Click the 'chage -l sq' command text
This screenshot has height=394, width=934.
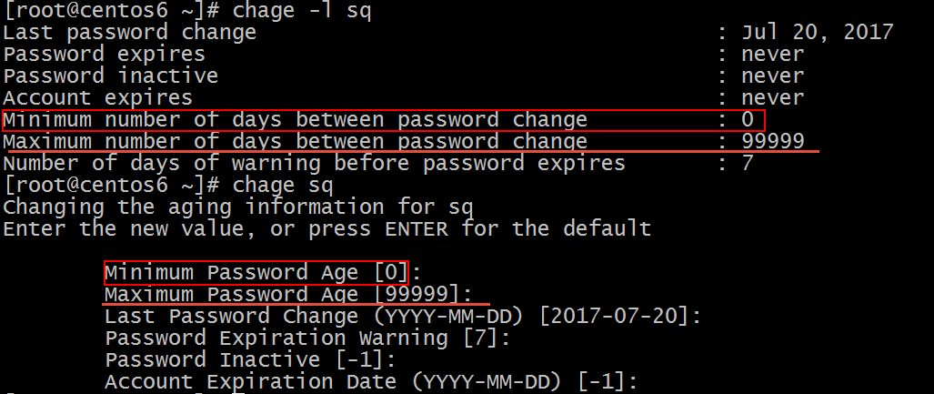(x=301, y=10)
